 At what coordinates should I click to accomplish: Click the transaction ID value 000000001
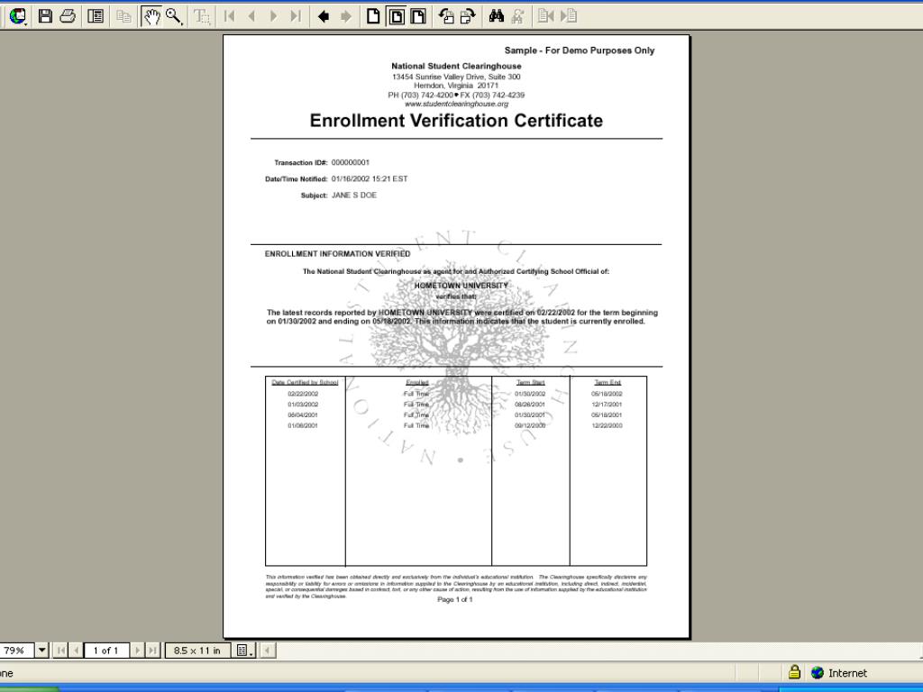pos(351,162)
